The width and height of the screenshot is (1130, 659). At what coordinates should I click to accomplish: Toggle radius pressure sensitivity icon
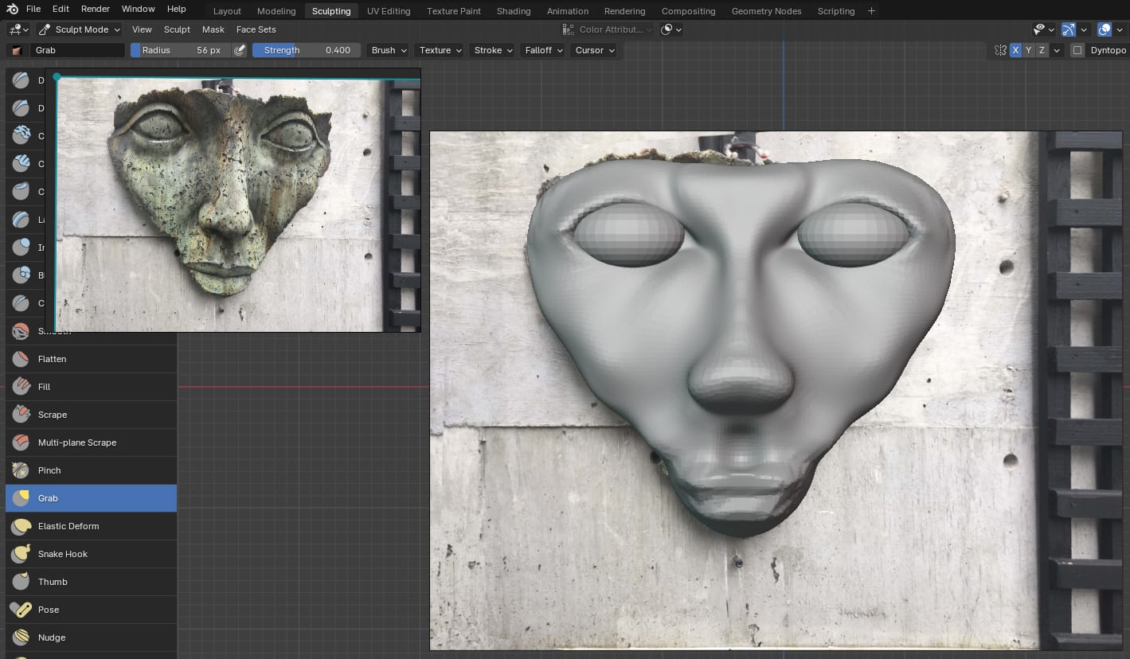click(x=240, y=50)
